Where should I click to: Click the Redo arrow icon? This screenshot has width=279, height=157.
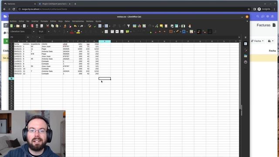(82, 26)
